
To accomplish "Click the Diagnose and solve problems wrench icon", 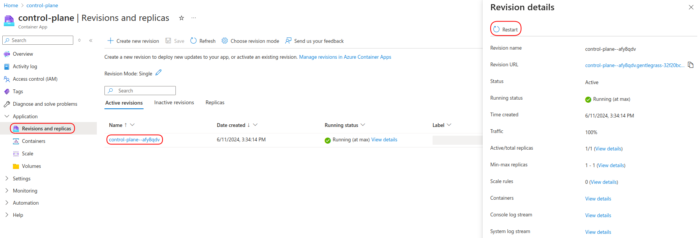I will coord(7,104).
